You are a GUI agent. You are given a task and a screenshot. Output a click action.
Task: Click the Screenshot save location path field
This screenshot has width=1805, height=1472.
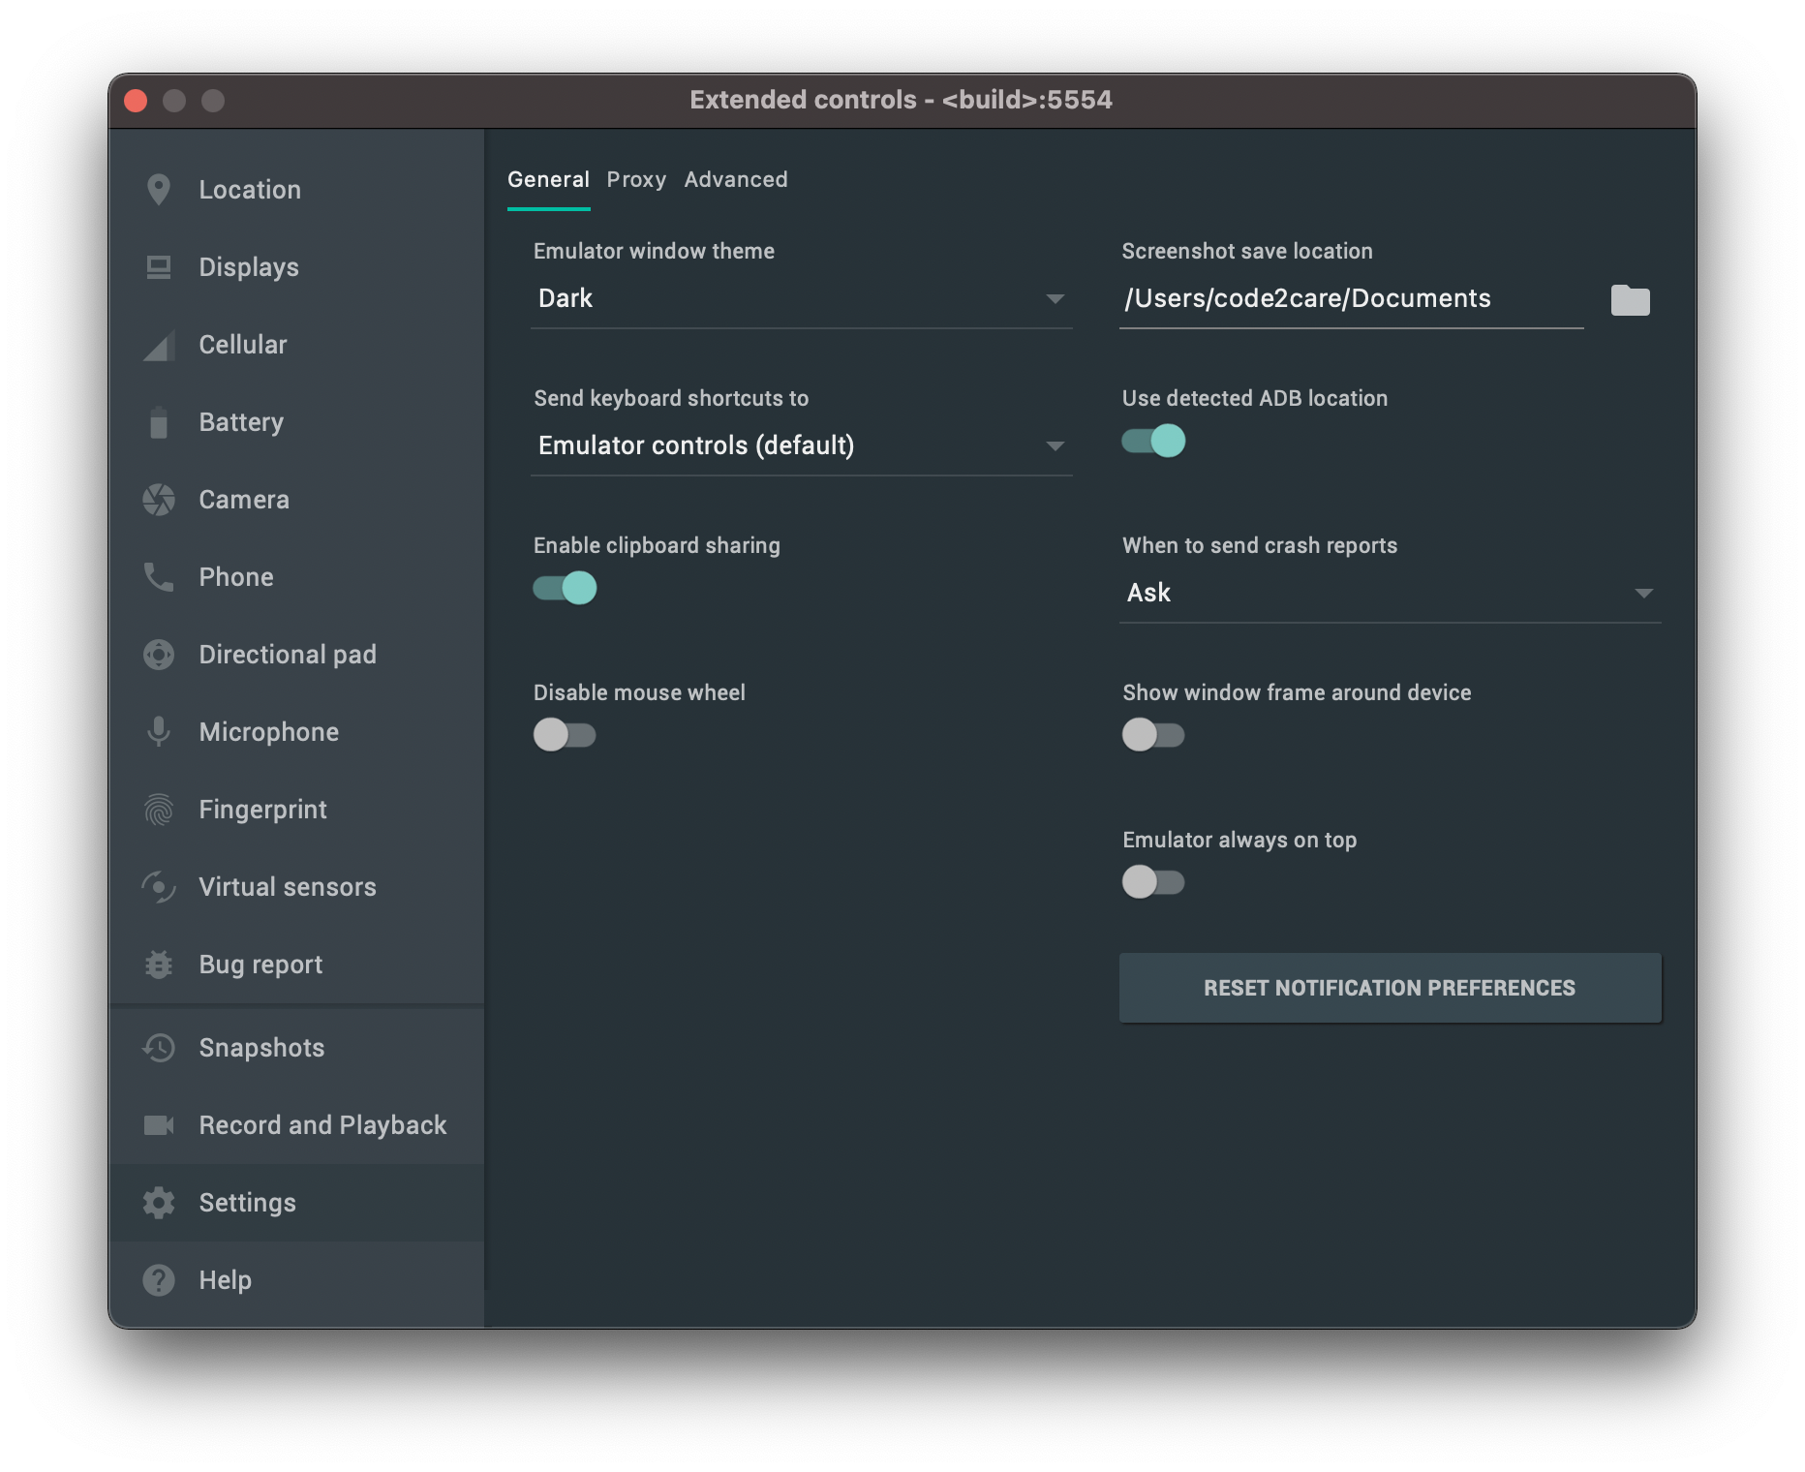click(x=1351, y=298)
